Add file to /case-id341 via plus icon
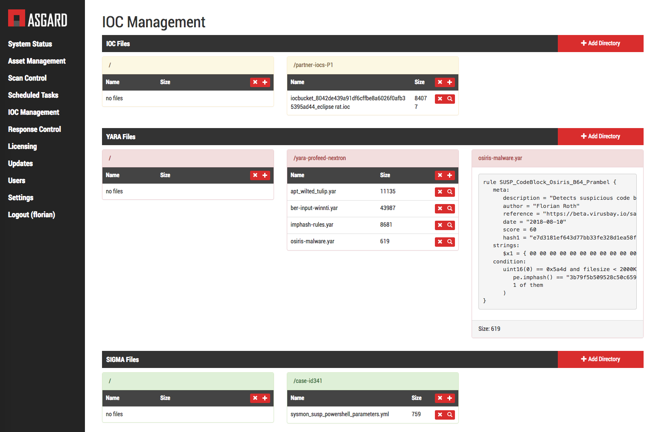The height and width of the screenshot is (432, 650). tap(450, 398)
